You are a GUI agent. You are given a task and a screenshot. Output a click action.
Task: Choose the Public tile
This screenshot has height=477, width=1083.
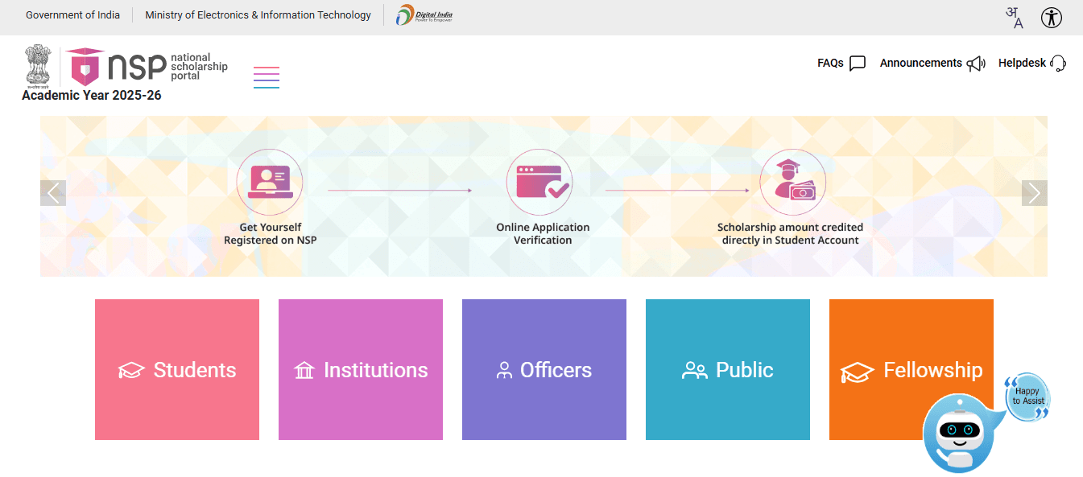pyautogui.click(x=728, y=370)
